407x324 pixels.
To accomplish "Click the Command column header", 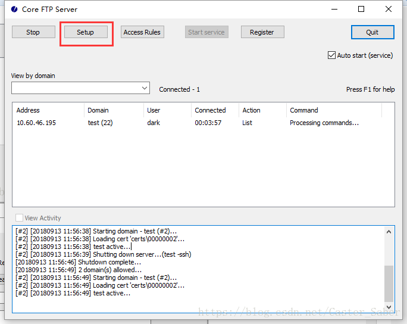I will point(334,110).
